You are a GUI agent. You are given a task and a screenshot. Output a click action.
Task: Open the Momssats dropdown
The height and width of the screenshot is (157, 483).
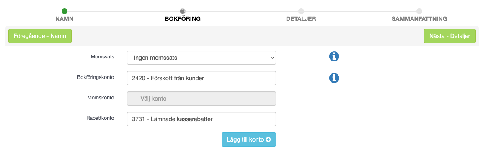[201, 58]
